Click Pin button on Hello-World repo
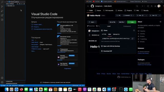The image size is (164, 92). pyautogui.click(x=118, y=15)
